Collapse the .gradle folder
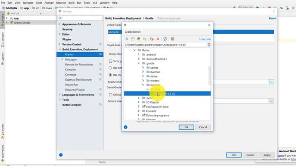This screenshot has width=296, height=166. click(139, 63)
